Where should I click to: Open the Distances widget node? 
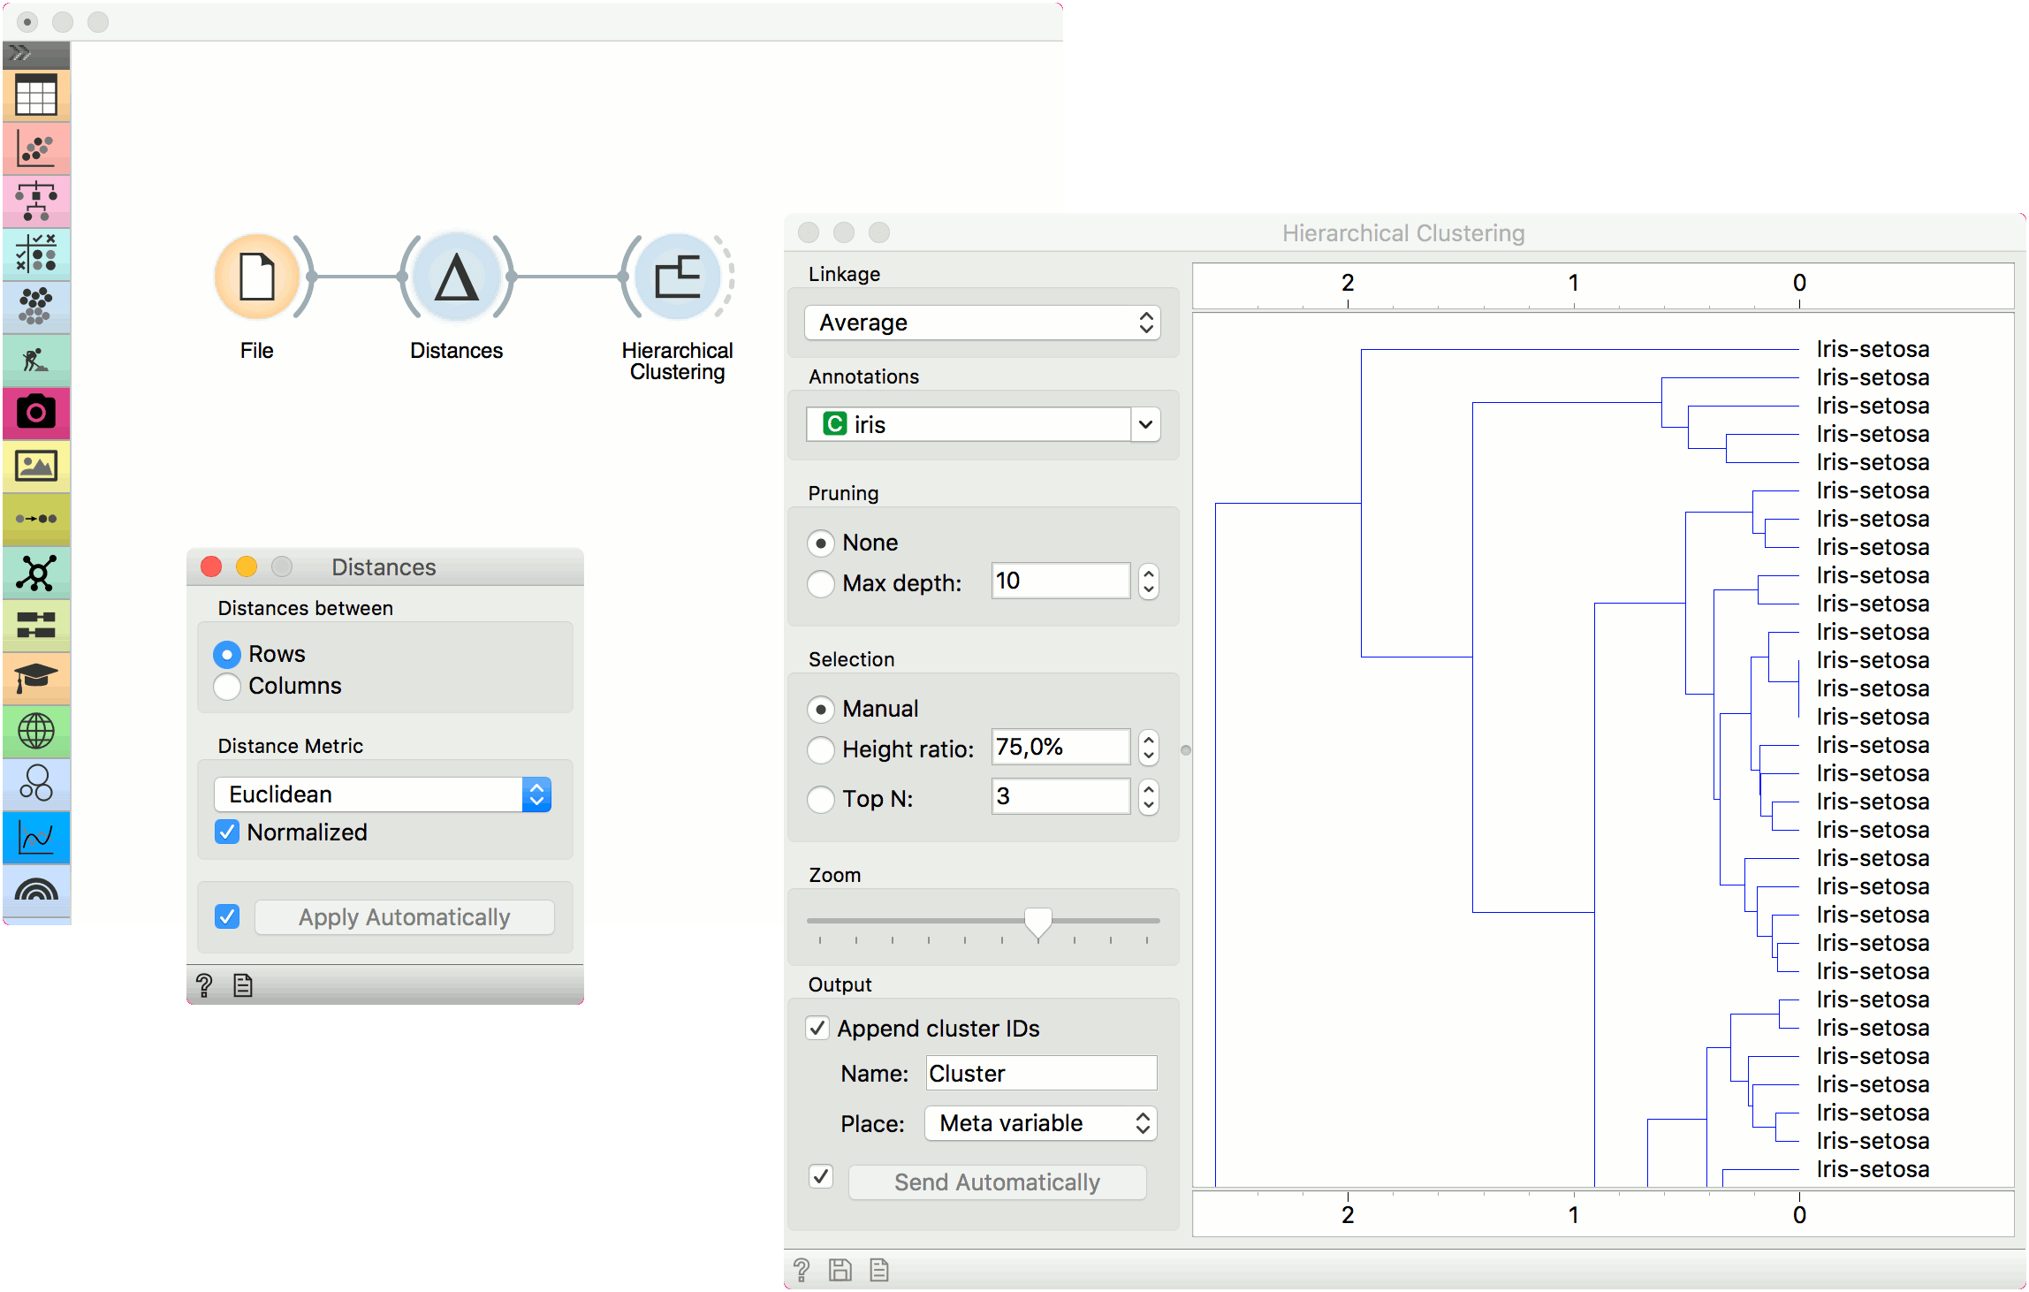456,277
